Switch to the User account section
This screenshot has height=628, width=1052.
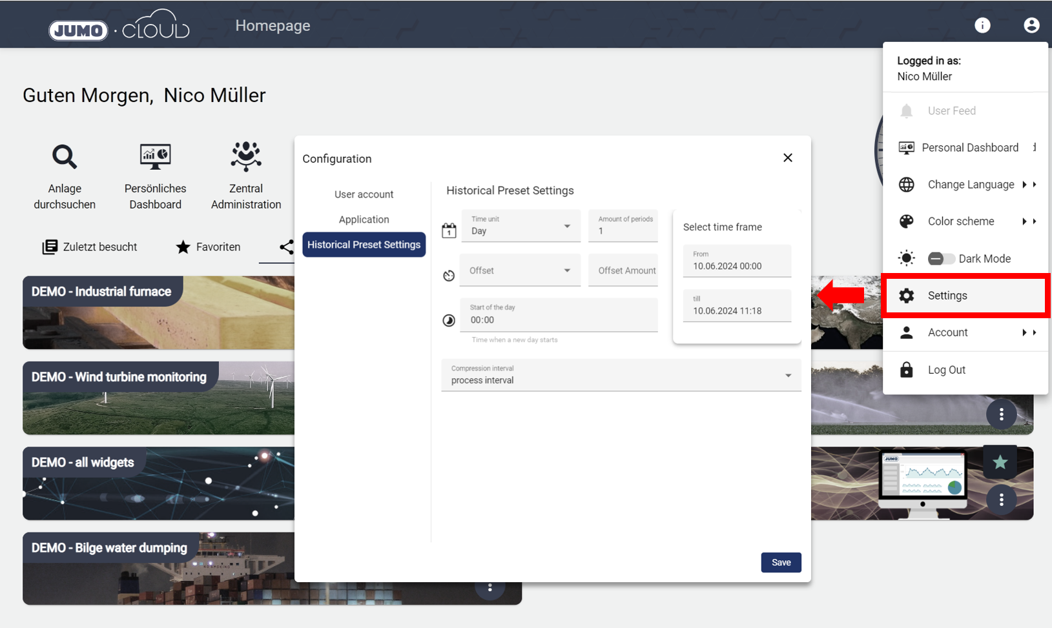tap(364, 194)
